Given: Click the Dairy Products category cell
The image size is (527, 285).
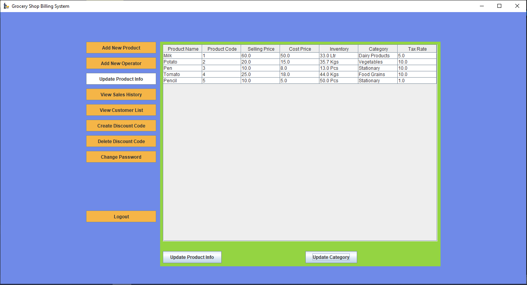Looking at the screenshot, I should tap(378, 56).
